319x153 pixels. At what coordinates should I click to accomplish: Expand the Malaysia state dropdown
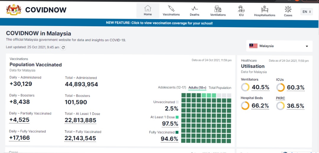pos(279,46)
